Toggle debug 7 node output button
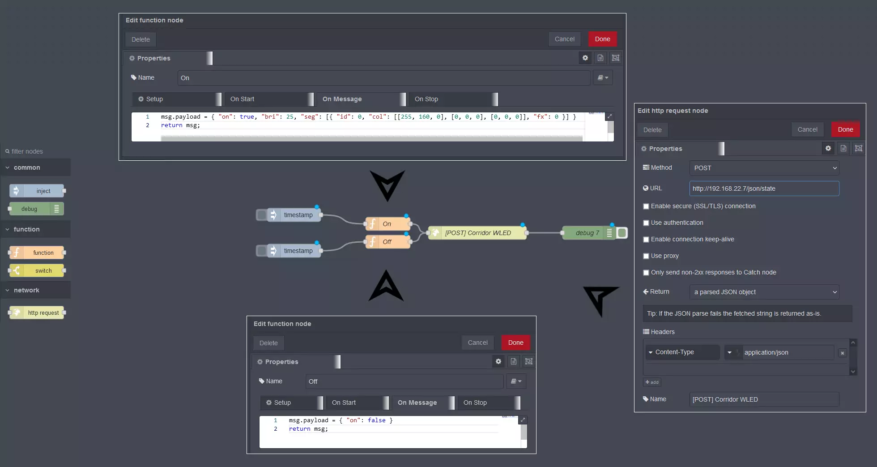Image resolution: width=877 pixels, height=467 pixels. pyautogui.click(x=622, y=233)
